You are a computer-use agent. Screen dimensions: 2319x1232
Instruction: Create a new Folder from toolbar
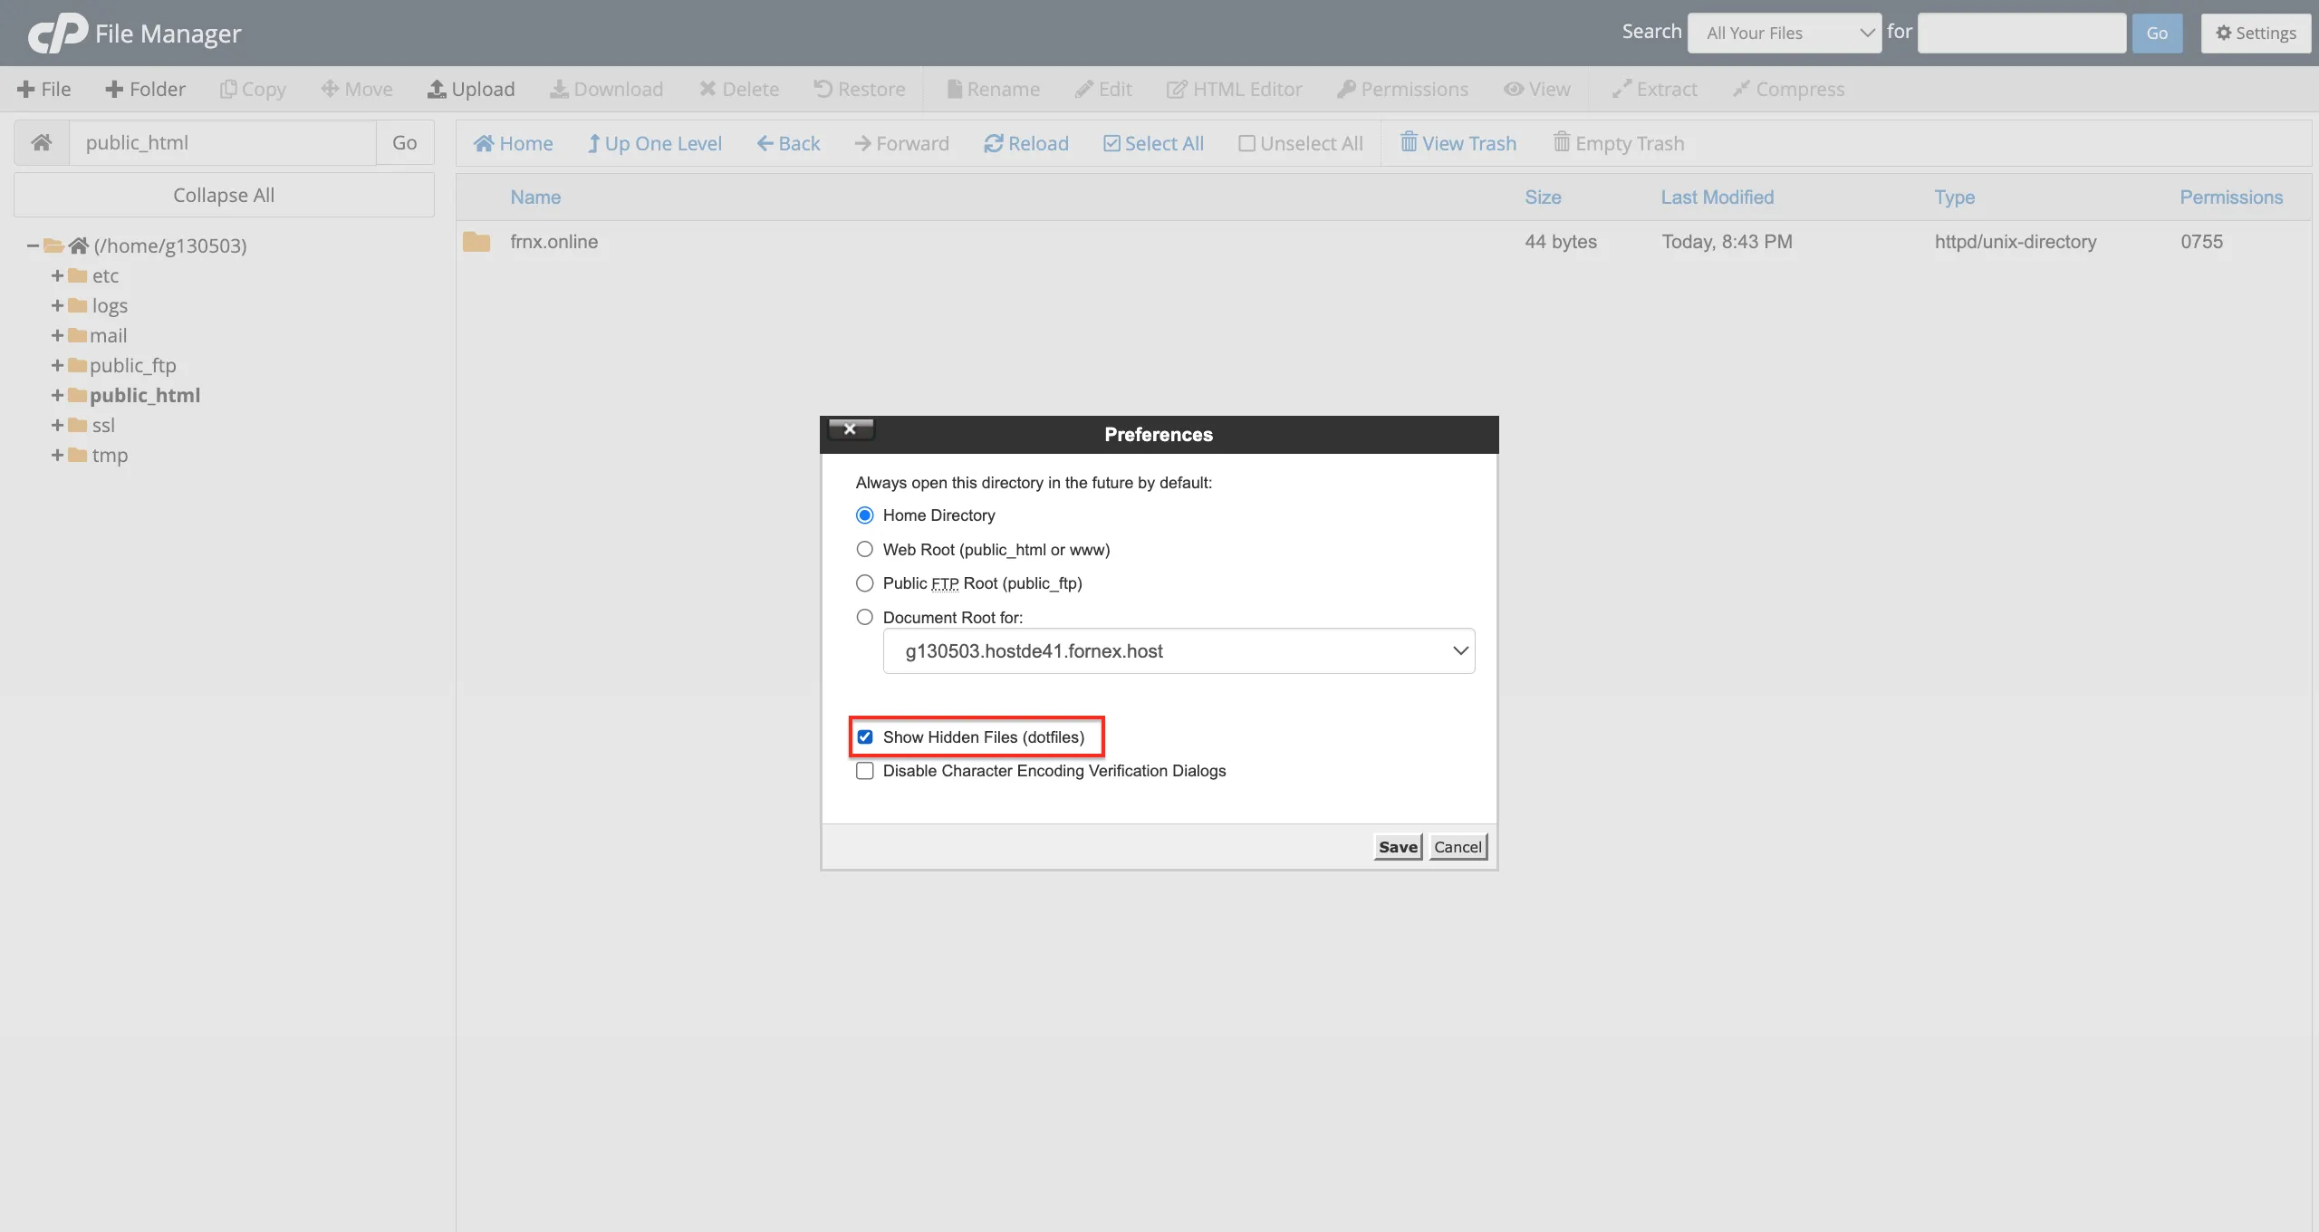pyautogui.click(x=146, y=89)
